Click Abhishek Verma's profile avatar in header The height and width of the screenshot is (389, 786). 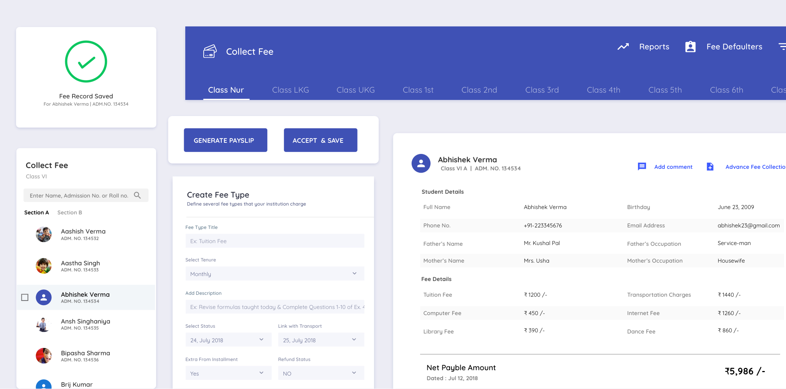coord(421,163)
